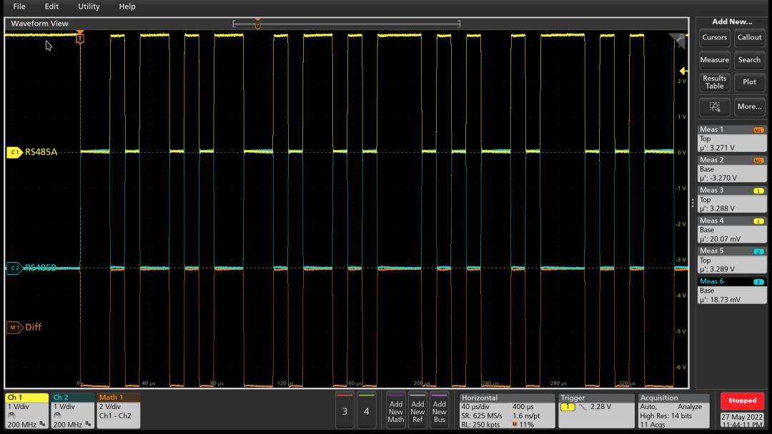Click the Cursors button
Screen dimensions: 772x434
tap(714, 38)
